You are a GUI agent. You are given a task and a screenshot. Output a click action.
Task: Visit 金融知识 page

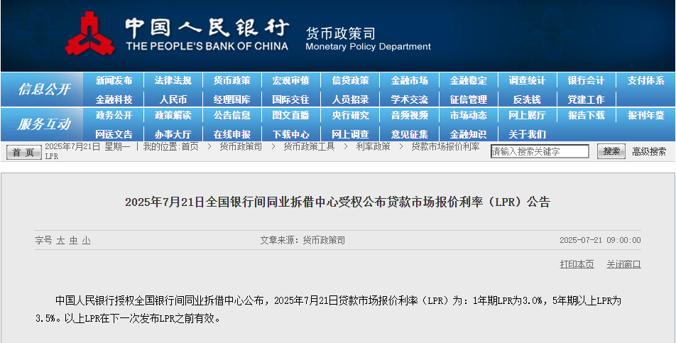[x=469, y=134]
